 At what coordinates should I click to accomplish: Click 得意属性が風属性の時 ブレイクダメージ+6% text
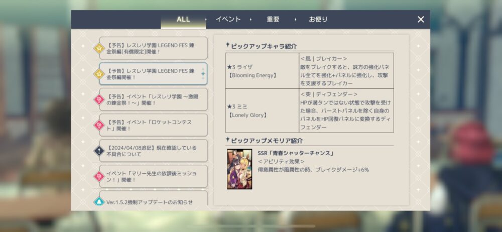313,170
